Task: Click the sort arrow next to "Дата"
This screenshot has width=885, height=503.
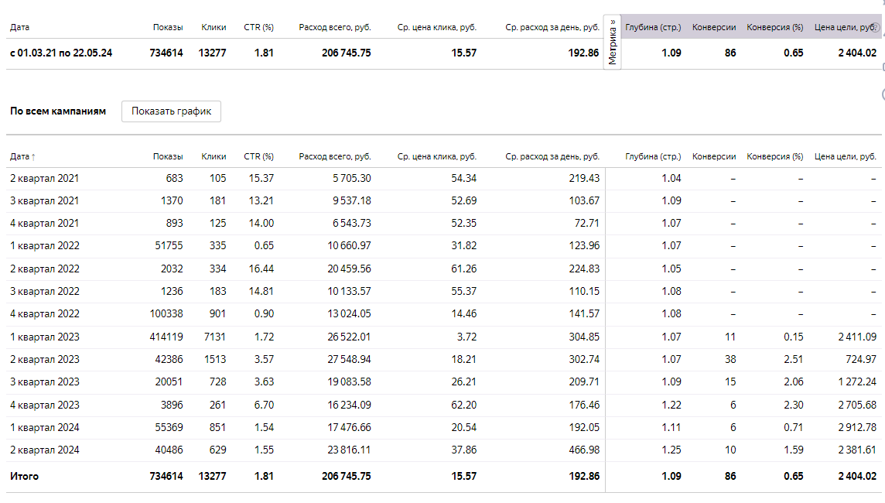Action: pos(33,157)
